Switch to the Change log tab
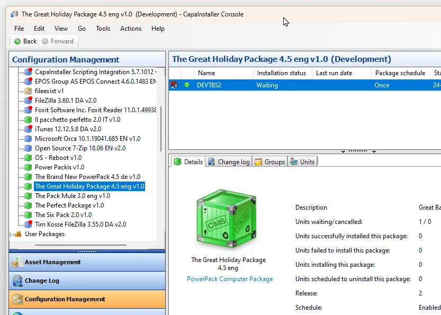Viewport: 441px width, 315px height. point(229,161)
